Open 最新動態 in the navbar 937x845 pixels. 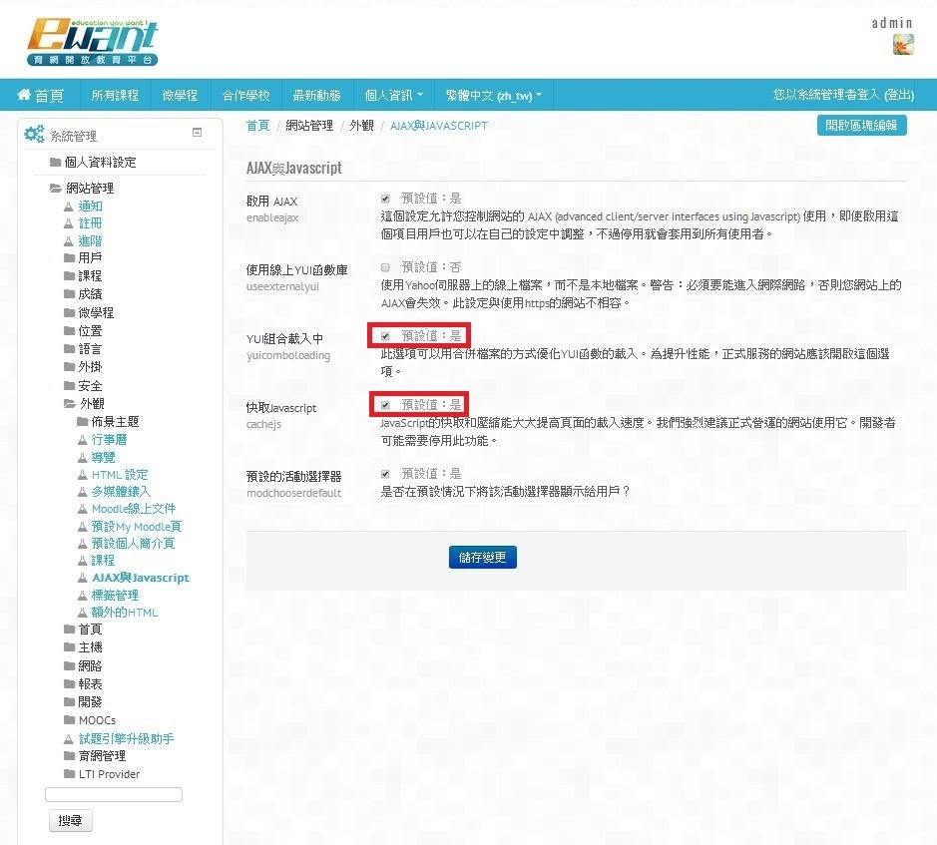click(316, 95)
